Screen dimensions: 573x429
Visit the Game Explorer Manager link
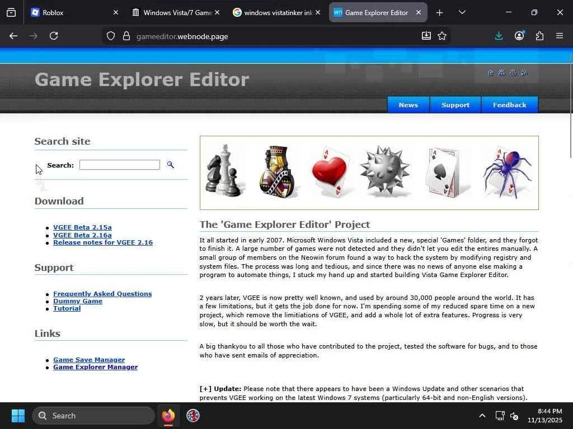coord(95,367)
